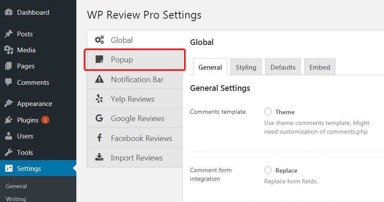Open Comments in admin sidebar

38,83
